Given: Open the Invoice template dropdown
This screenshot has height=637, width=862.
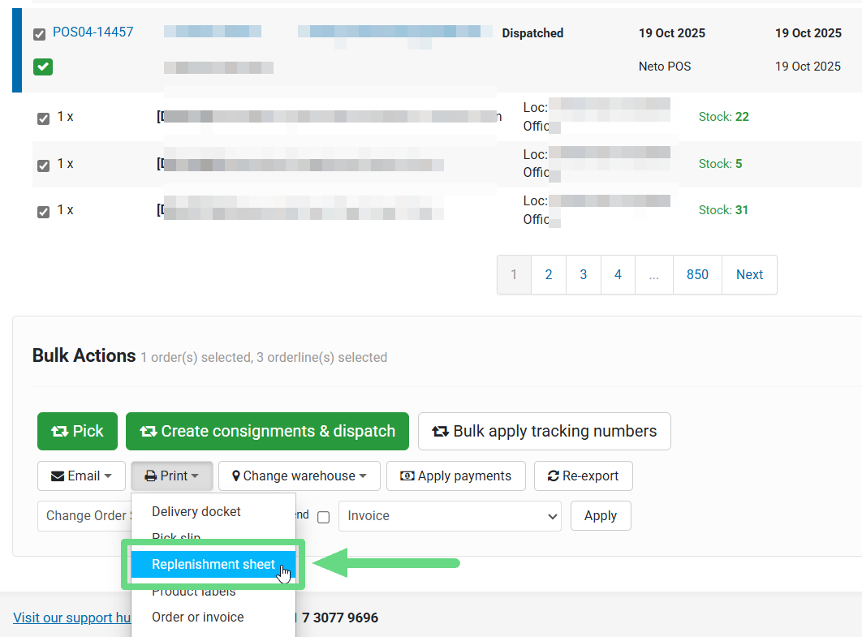Looking at the screenshot, I should (x=450, y=516).
